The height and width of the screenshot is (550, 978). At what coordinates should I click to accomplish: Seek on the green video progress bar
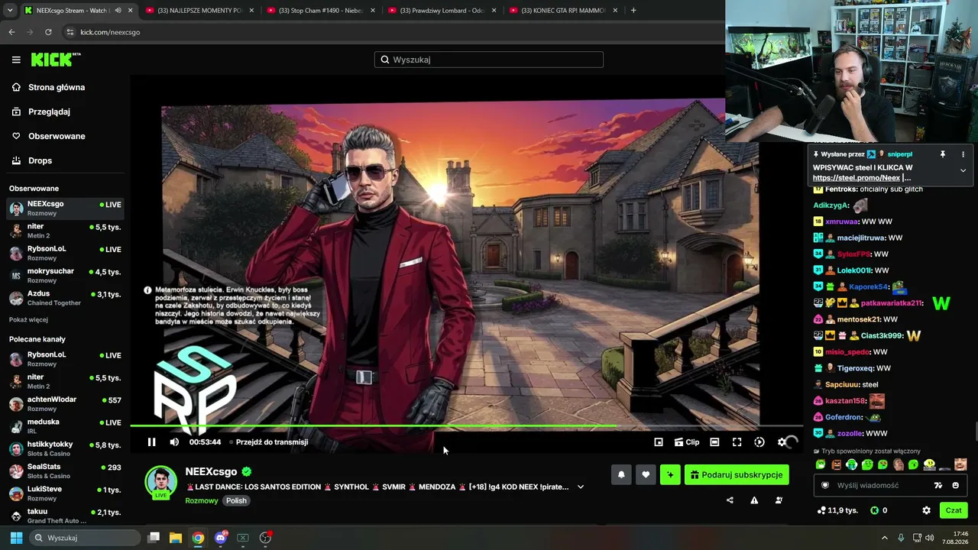pos(466,425)
